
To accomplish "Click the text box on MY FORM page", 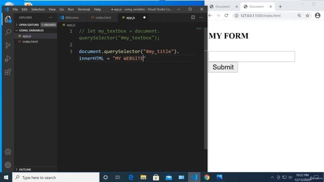I will click(x=252, y=56).
